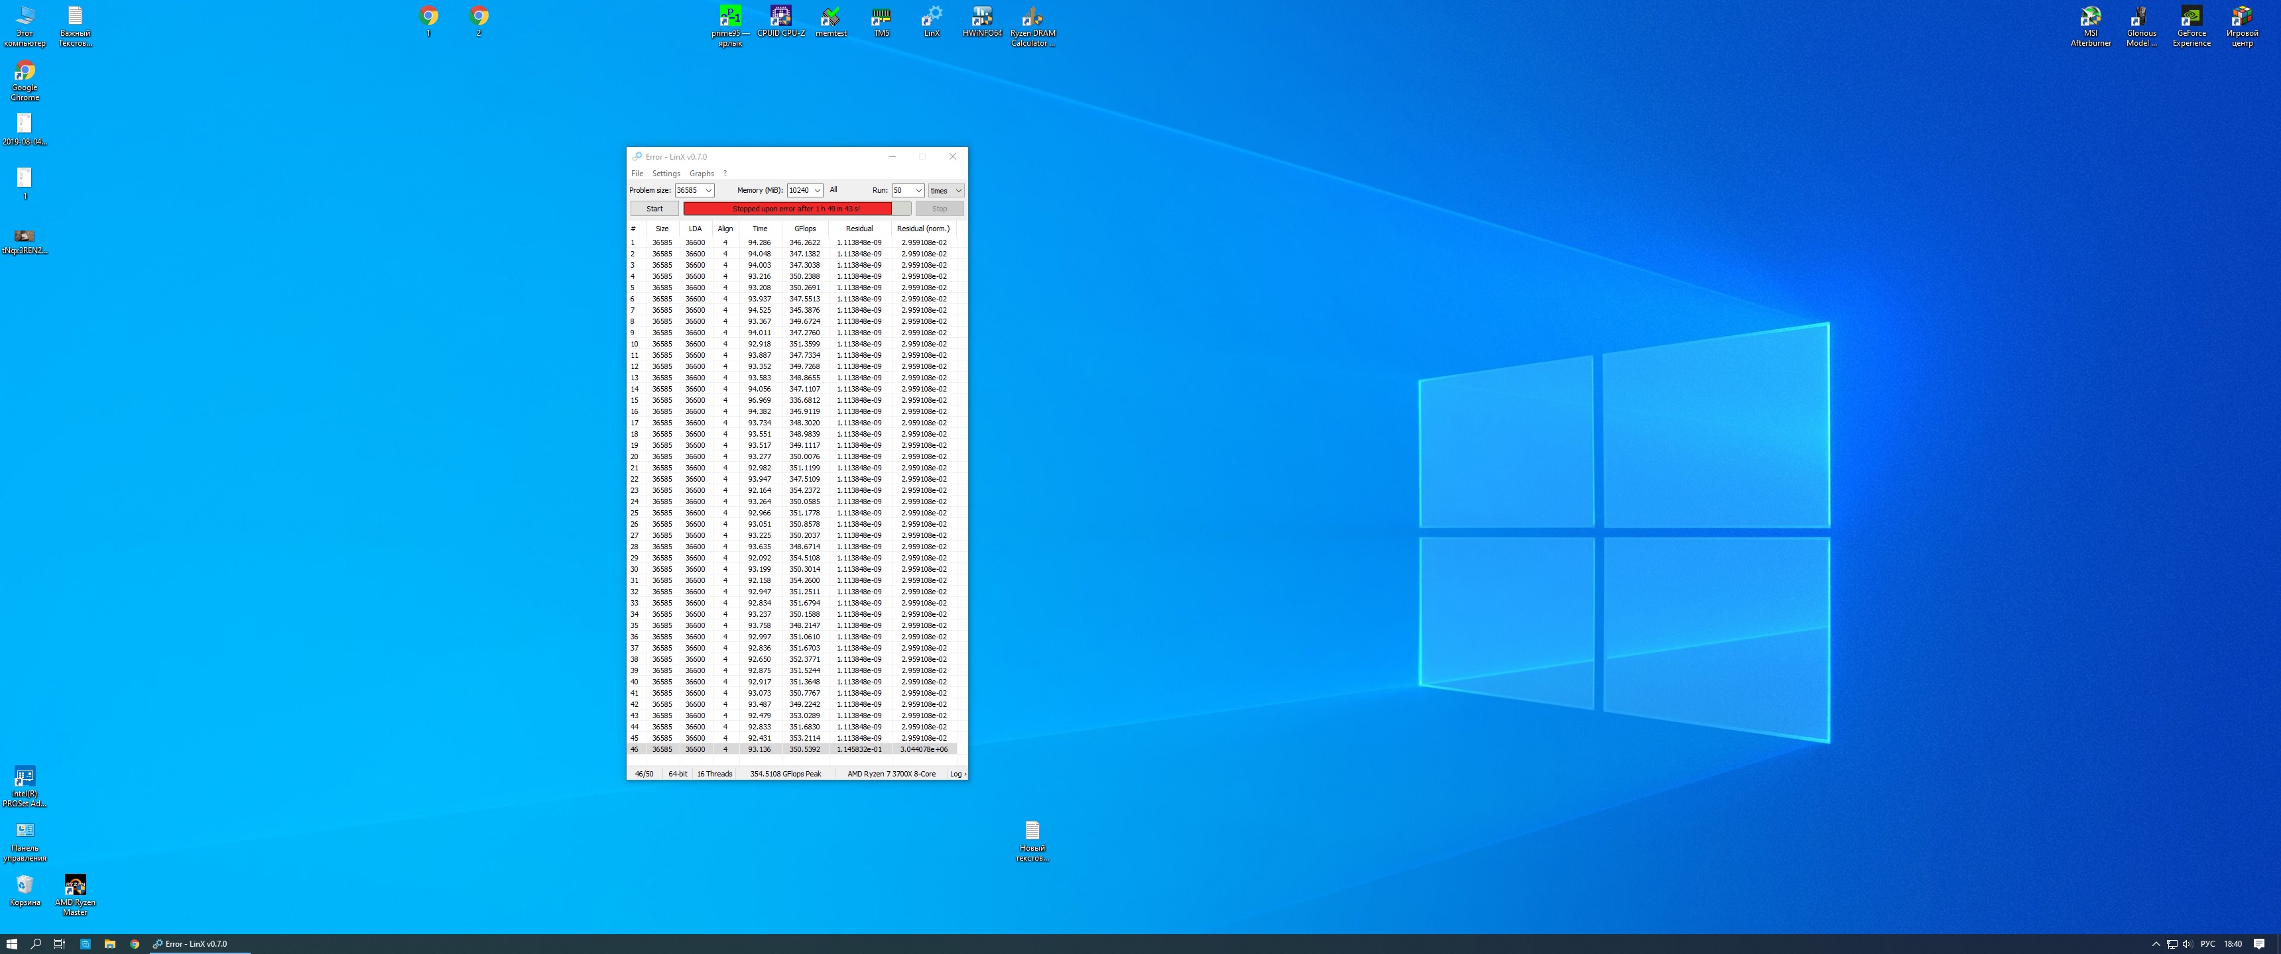Open the Settings menu in LinX
This screenshot has height=954, width=2281.
click(x=666, y=174)
